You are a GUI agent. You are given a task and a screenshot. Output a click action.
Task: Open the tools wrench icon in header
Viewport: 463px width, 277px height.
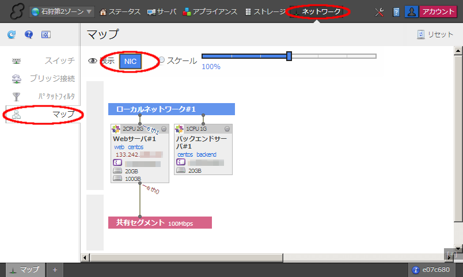[x=379, y=12]
